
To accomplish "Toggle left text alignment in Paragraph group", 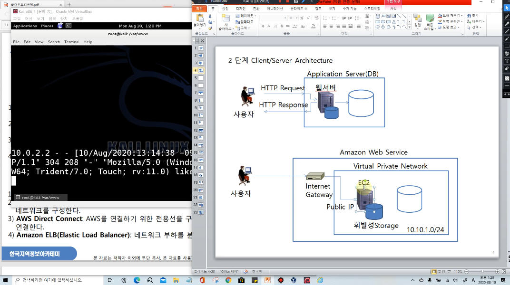I will [325, 26].
